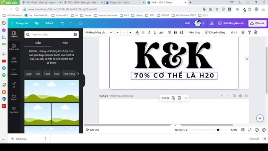268x151 pixels.
Task: Duplicate selection from floating toolbar
Action: click(x=173, y=98)
